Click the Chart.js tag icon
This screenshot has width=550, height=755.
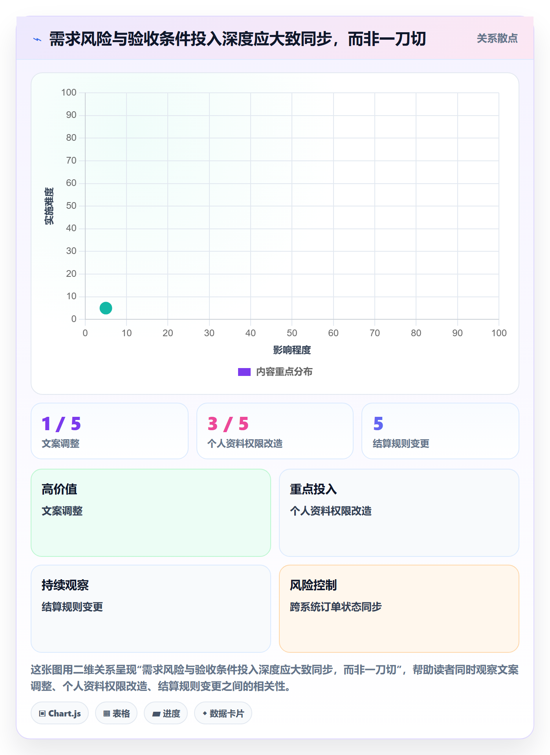pos(42,714)
